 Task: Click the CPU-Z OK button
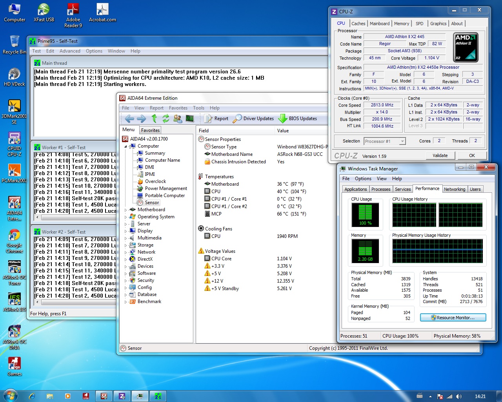click(x=472, y=155)
